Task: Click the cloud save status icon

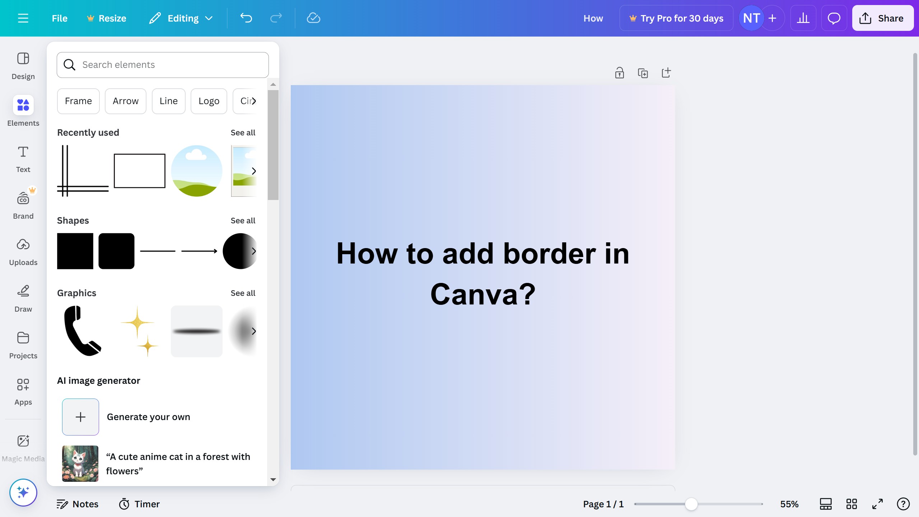Action: tap(313, 18)
